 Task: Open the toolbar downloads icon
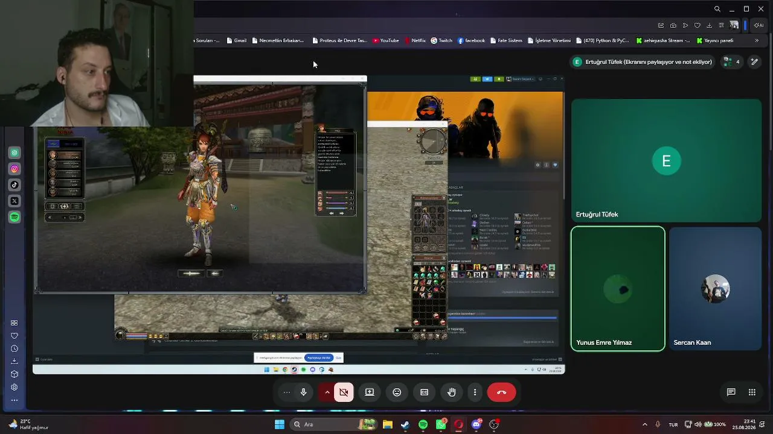click(709, 25)
